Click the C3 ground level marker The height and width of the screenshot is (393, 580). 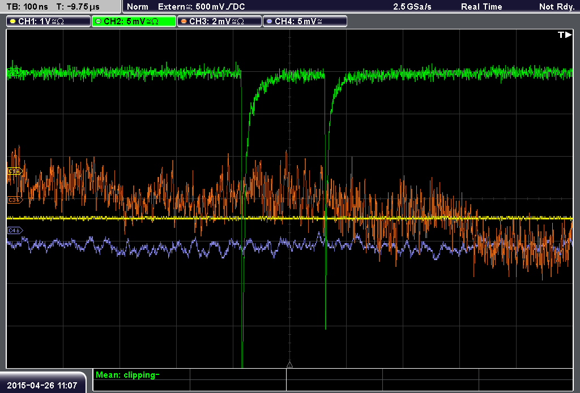point(15,200)
